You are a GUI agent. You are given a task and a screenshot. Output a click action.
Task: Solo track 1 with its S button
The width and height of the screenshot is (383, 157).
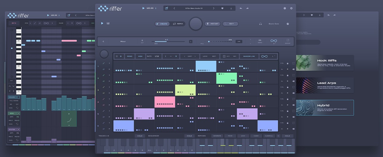pyautogui.click(x=109, y=63)
